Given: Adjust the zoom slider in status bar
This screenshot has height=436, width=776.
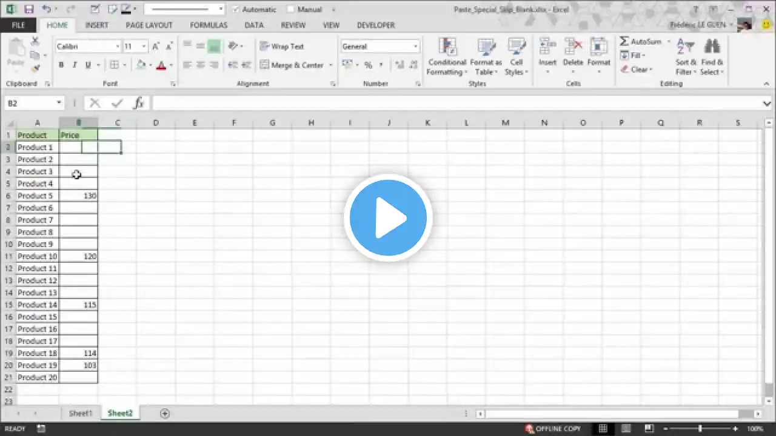Looking at the screenshot, I should (701, 429).
